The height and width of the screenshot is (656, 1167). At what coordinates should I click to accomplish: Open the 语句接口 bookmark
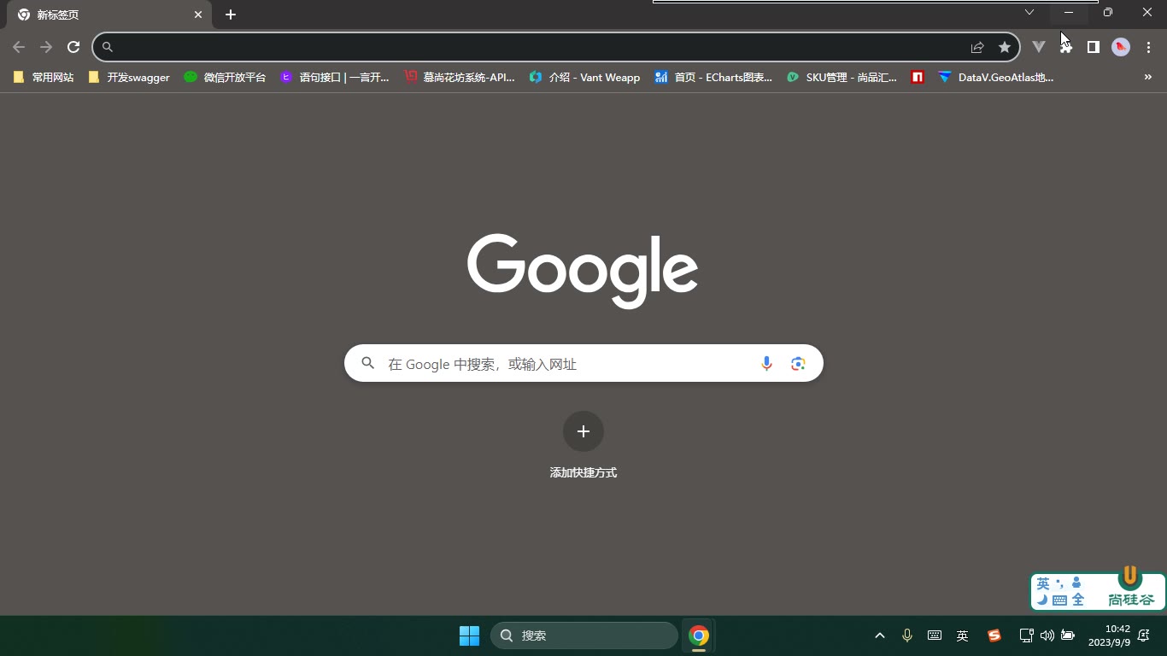[334, 77]
